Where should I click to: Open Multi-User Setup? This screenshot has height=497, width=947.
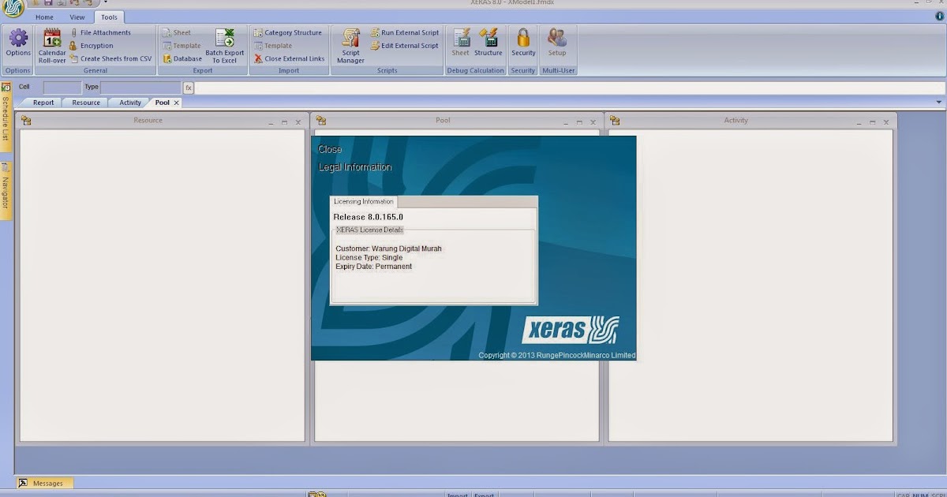557,43
